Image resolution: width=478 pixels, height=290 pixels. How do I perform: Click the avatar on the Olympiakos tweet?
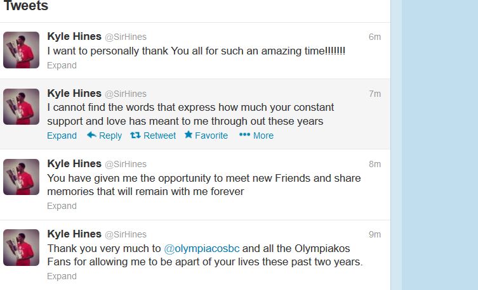point(22,247)
